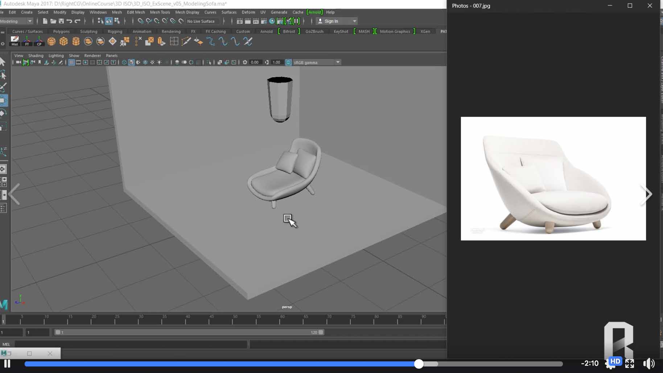
Task: Switch to the Sculpting shelf tab
Action: [88, 32]
